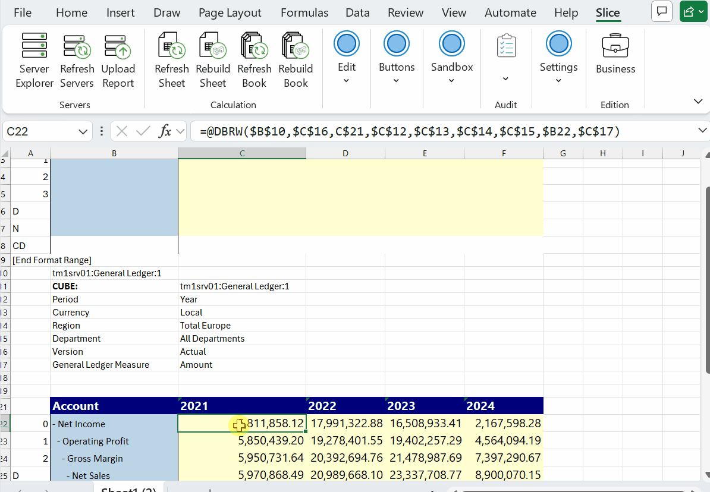Click the Insert Function fx button
Screen dimensions: 710x492
coord(165,131)
